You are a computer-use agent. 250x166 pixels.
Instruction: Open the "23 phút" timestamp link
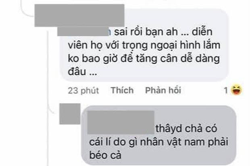(83, 90)
